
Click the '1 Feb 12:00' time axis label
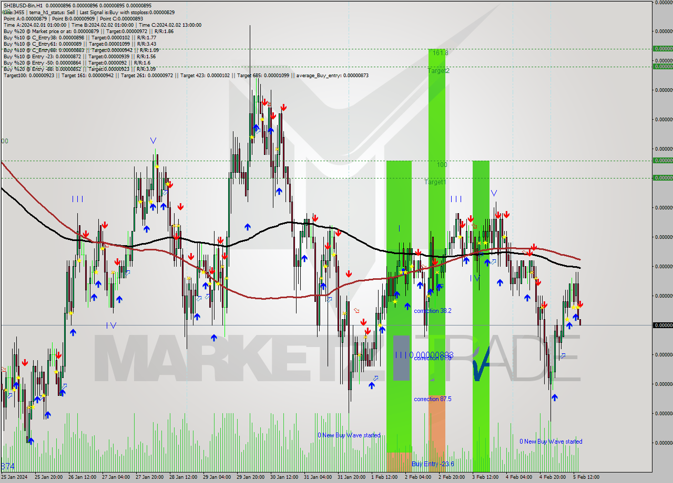(384, 477)
